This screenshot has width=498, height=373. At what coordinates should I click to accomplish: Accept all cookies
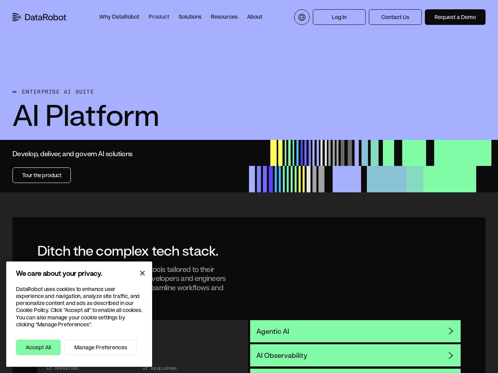(x=38, y=347)
